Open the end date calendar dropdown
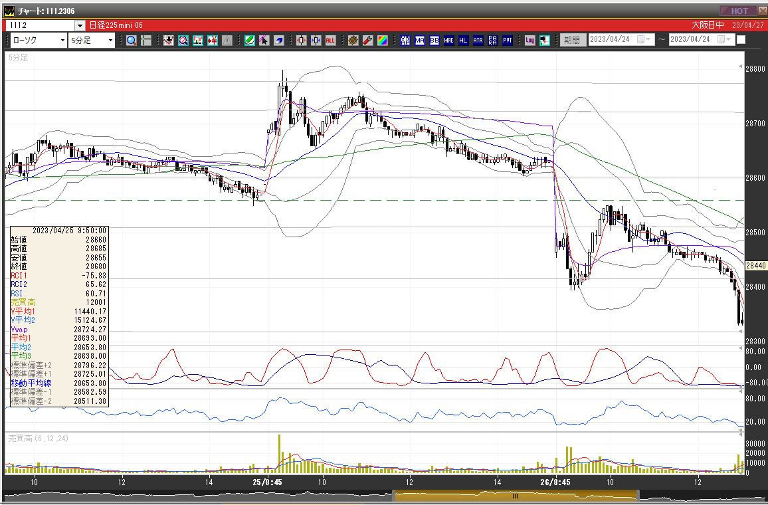768x505 pixels. pyautogui.click(x=724, y=40)
